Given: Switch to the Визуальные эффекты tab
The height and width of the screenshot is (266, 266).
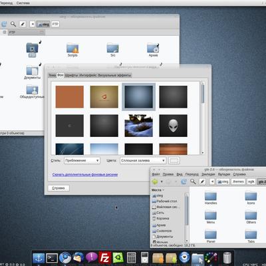Looking at the screenshot, I should [114, 75].
